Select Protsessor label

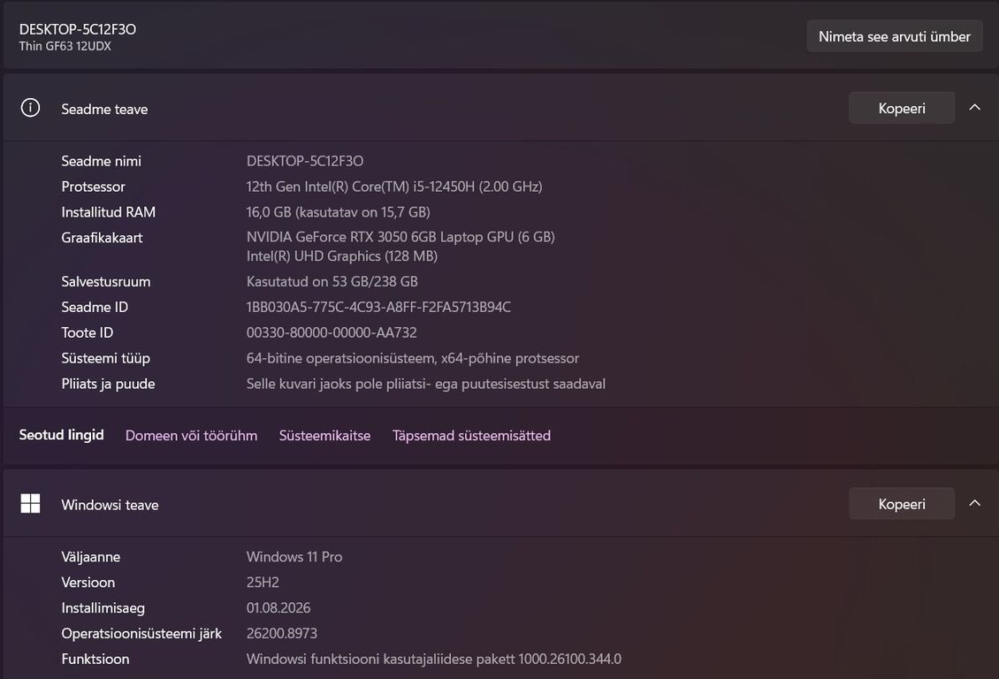click(x=93, y=186)
